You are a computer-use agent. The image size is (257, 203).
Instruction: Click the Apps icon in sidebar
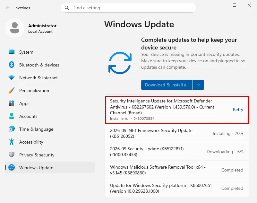pos(12,103)
